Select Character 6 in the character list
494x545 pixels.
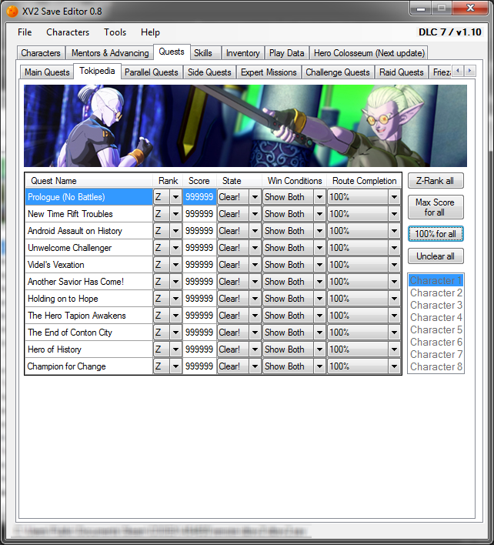pos(436,342)
